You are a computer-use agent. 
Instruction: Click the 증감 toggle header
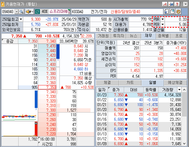coord(10,41)
